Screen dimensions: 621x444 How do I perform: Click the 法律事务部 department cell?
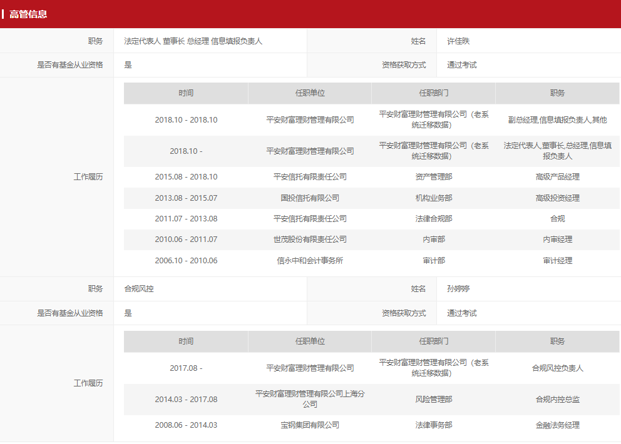pos(434,425)
